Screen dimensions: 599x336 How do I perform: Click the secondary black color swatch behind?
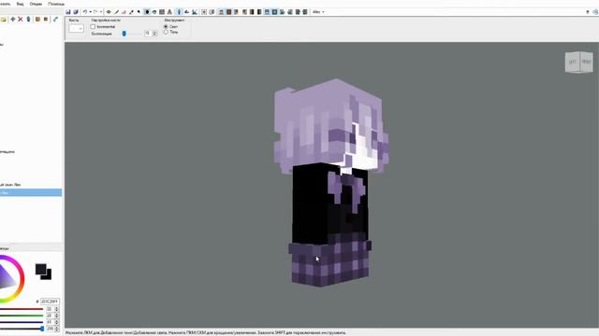click(x=49, y=276)
